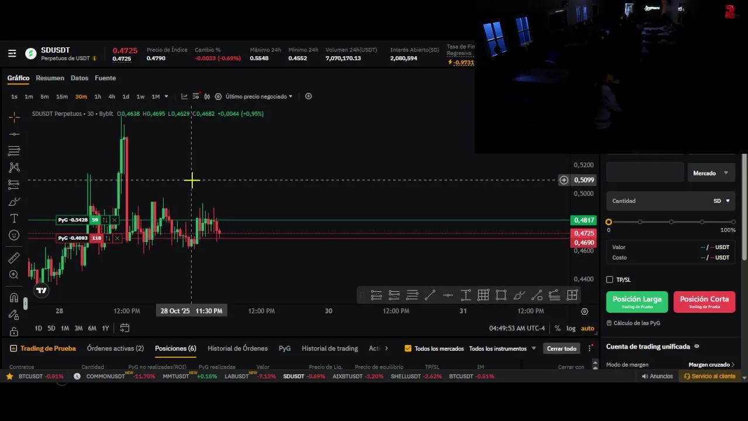Click the TradingView logo on chart
The width and height of the screenshot is (748, 421).
click(x=41, y=290)
